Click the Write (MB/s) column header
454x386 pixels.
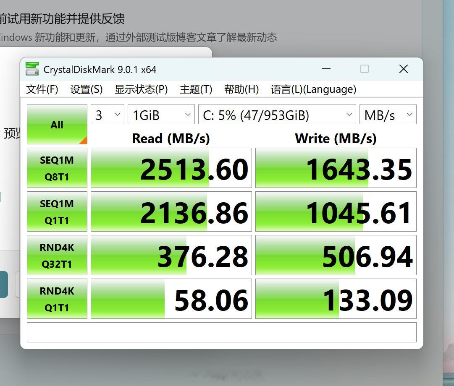336,138
